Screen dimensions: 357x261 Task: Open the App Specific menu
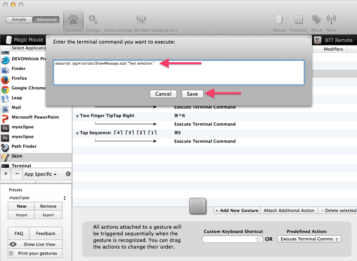click(40, 174)
